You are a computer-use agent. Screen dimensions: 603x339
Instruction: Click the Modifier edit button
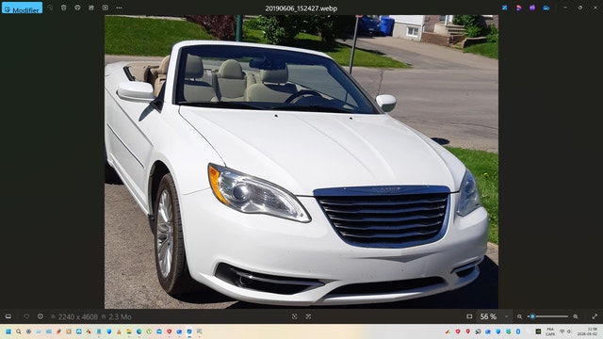tap(22, 8)
